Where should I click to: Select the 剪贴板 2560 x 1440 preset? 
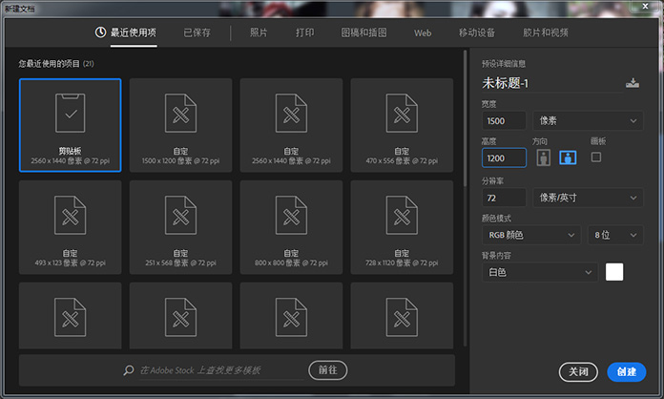71,125
